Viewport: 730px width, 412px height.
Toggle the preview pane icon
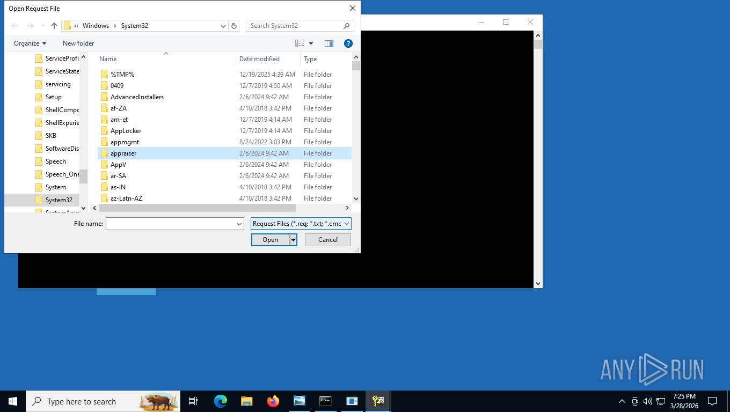pos(329,43)
